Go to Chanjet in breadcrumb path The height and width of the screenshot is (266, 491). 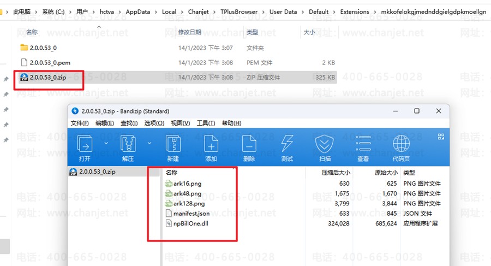[198, 11]
